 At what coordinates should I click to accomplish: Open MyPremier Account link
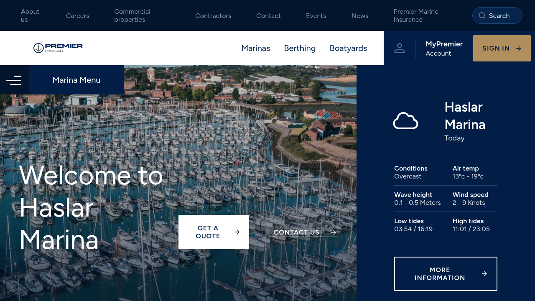tap(444, 48)
